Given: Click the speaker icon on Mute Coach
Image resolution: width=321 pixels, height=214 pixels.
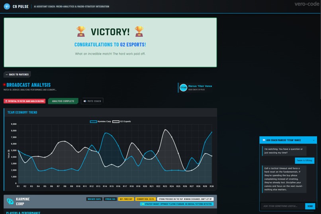Looking at the screenshot, I should click(x=85, y=101).
